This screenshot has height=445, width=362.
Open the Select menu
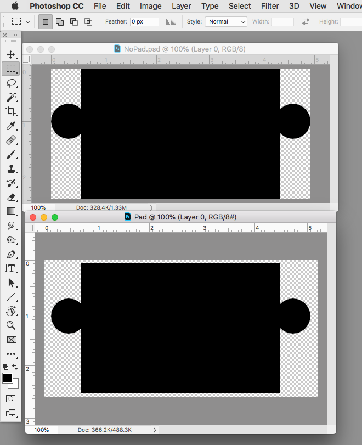pos(240,6)
